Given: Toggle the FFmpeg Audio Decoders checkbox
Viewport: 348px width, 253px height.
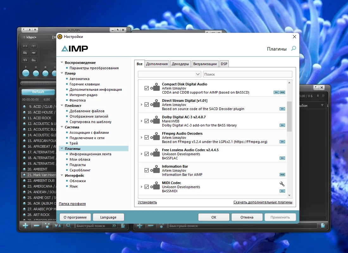Looking at the screenshot, I should pos(146,137).
